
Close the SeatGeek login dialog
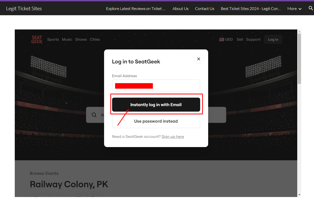click(199, 59)
